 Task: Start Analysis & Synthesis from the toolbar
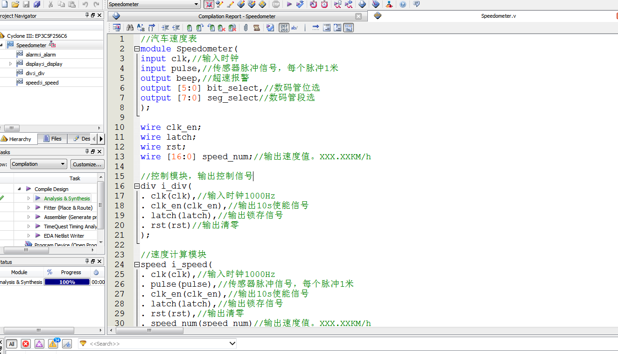click(300, 4)
